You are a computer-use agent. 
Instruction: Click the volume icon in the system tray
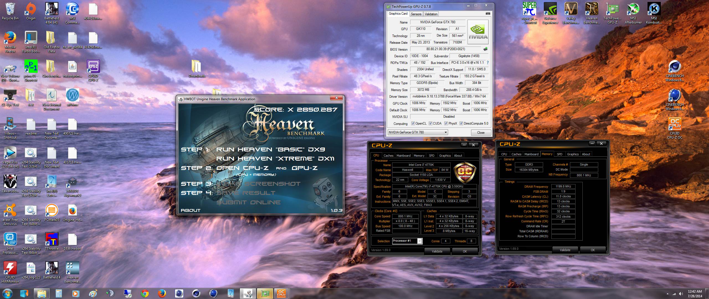point(681,294)
